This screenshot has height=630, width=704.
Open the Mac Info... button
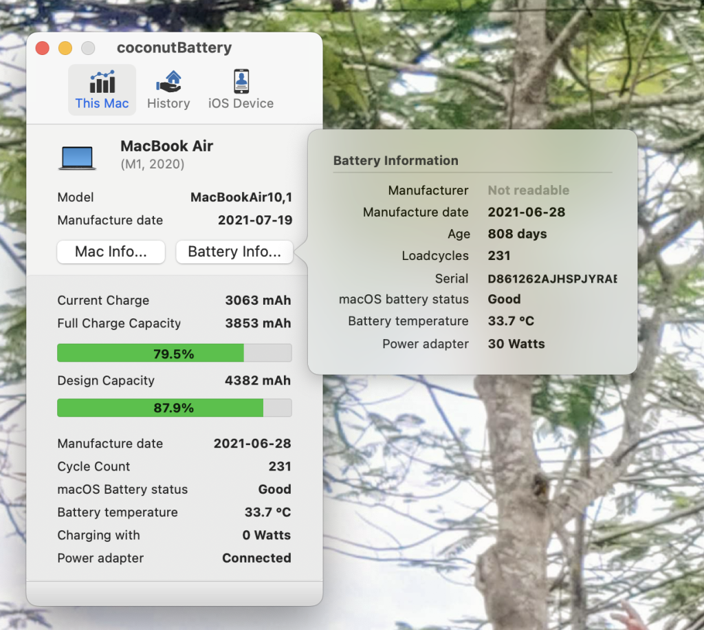[x=111, y=252]
